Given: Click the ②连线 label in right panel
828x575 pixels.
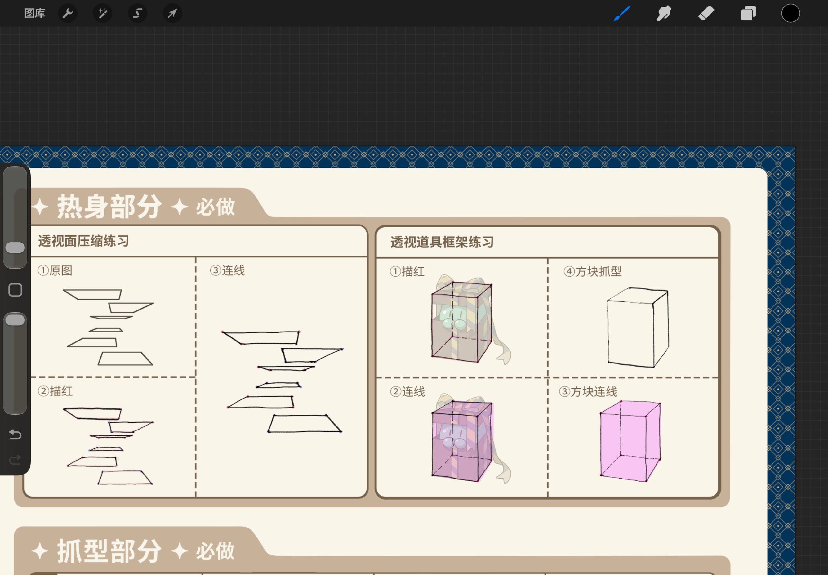Looking at the screenshot, I should coord(407,392).
